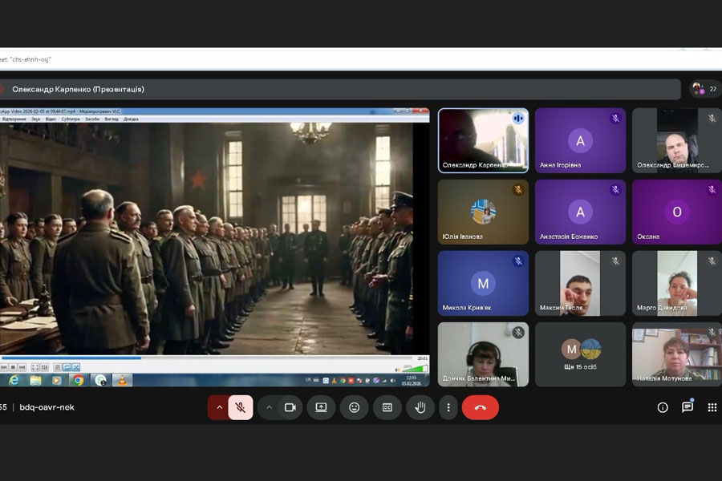
Task: Expand video settings arrow beside camera
Action: pos(269,407)
